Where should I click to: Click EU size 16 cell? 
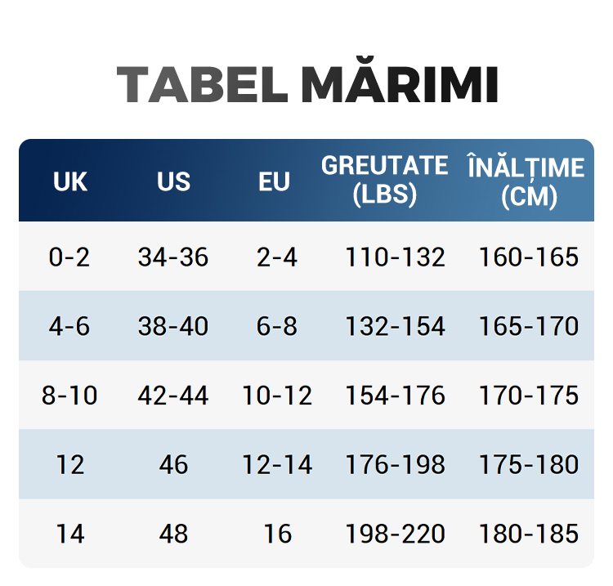[x=277, y=535]
